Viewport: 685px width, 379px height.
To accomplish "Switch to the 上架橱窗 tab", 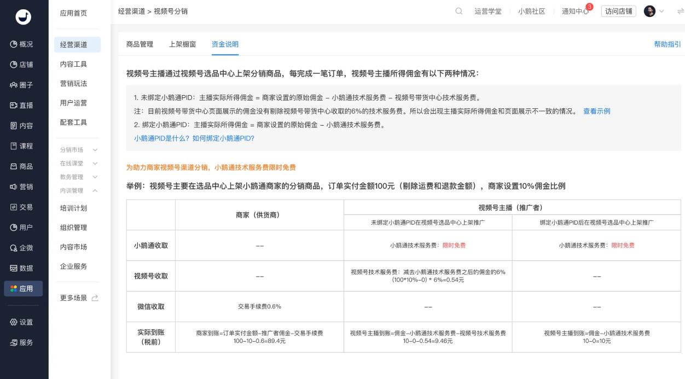I will click(x=182, y=44).
